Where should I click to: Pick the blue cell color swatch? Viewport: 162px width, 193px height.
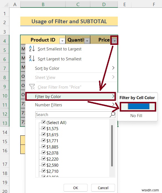click(x=139, y=106)
